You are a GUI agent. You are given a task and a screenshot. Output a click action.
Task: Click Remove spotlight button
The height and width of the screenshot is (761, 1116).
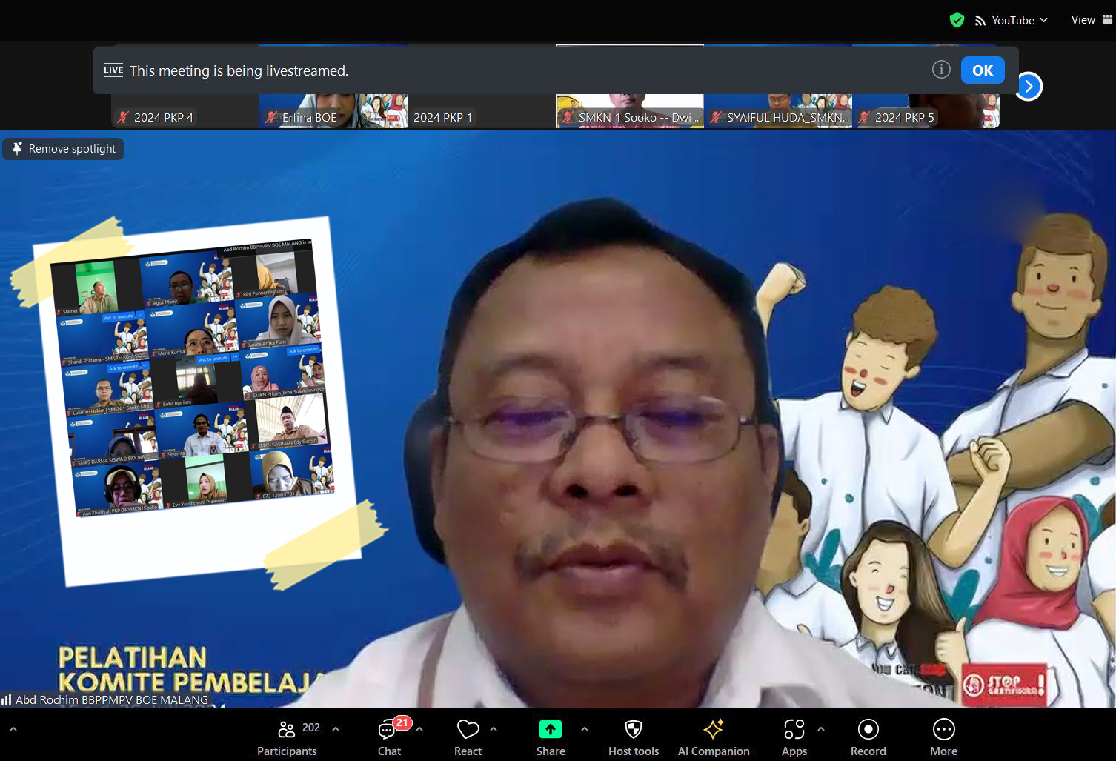(x=64, y=149)
